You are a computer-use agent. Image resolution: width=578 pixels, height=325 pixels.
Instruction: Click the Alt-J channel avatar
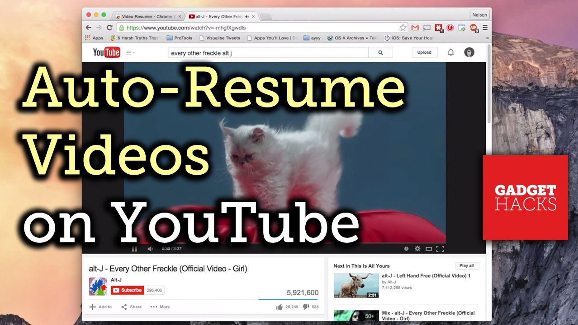point(98,287)
